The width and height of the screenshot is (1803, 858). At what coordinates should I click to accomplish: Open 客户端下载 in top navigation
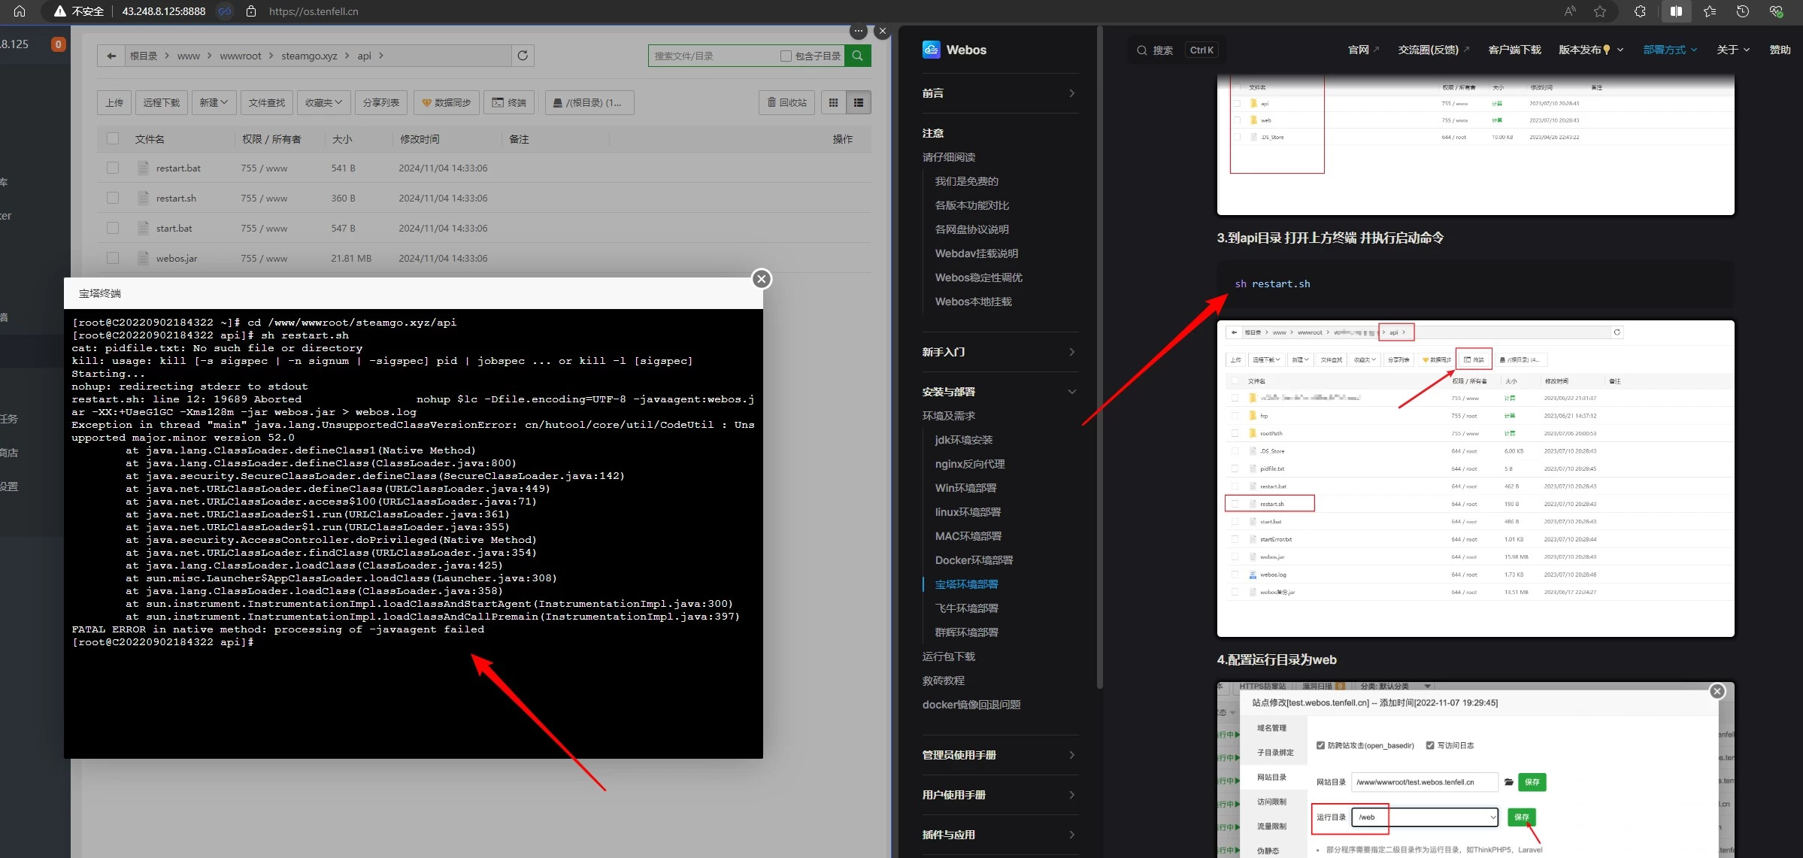(x=1514, y=50)
